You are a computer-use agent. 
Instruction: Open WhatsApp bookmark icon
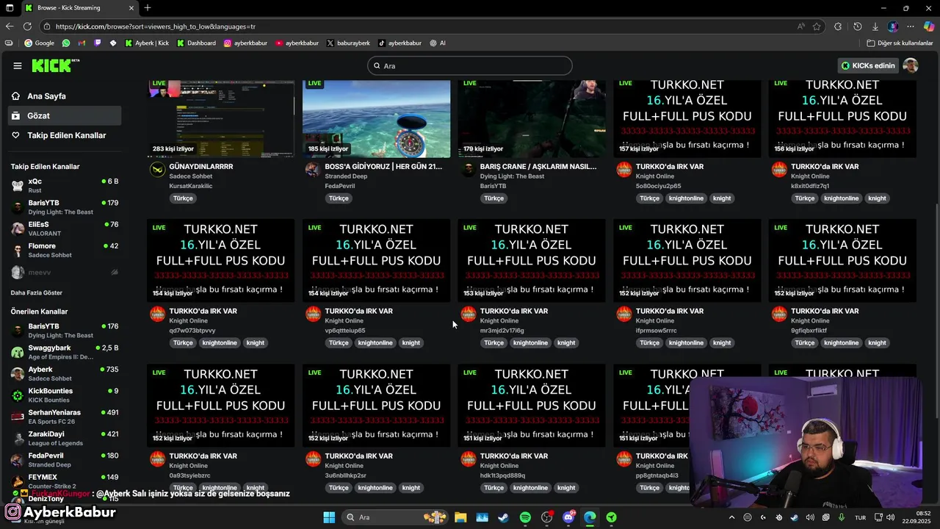coord(66,43)
